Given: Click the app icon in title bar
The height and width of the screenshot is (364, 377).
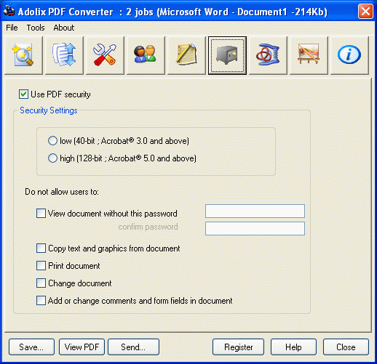Looking at the screenshot, I should (x=9, y=11).
